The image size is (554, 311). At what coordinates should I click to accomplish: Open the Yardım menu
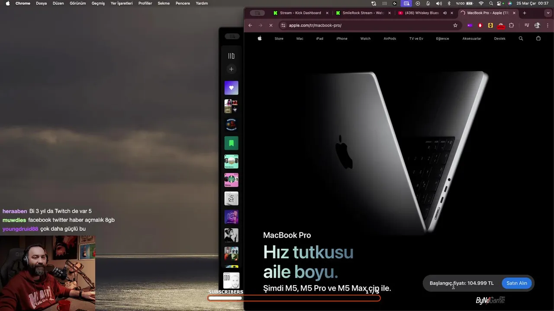click(202, 3)
